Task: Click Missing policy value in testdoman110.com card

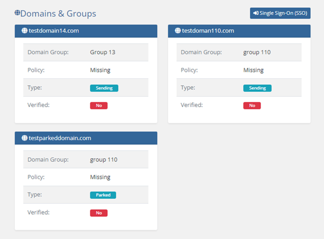Action: [253, 70]
